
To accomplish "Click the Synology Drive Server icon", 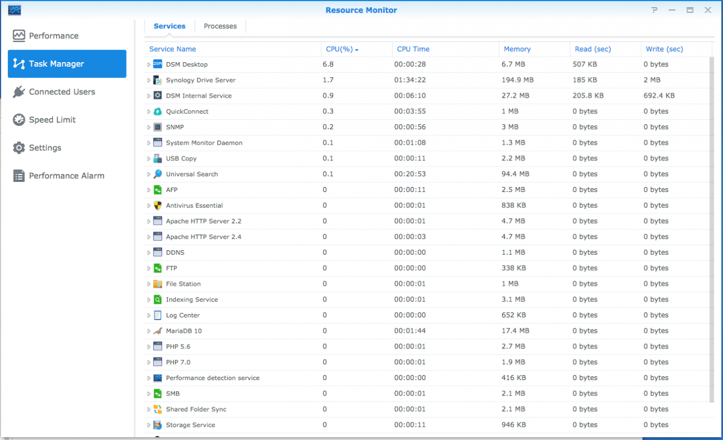I will [158, 80].
